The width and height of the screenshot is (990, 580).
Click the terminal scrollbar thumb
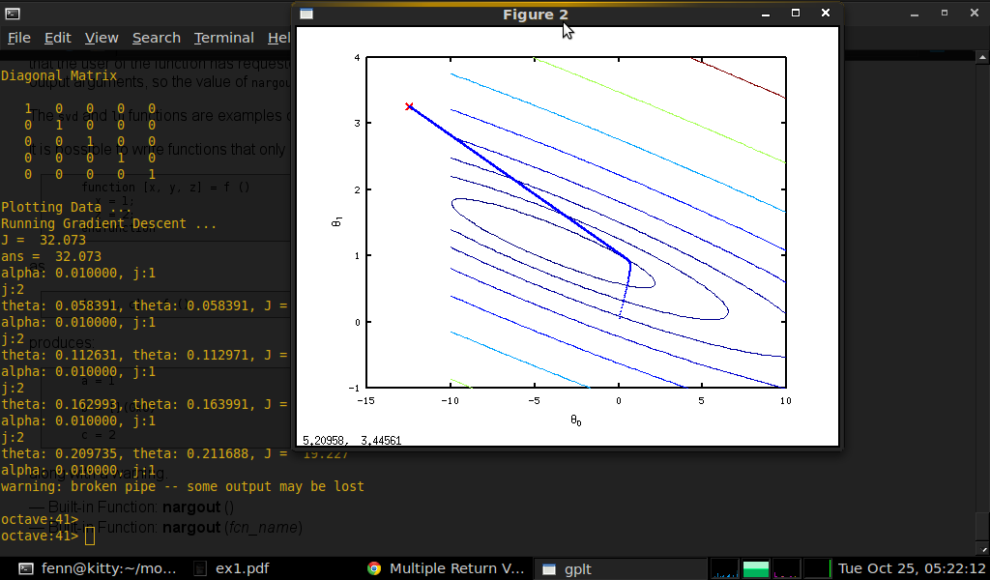pyautogui.click(x=982, y=527)
